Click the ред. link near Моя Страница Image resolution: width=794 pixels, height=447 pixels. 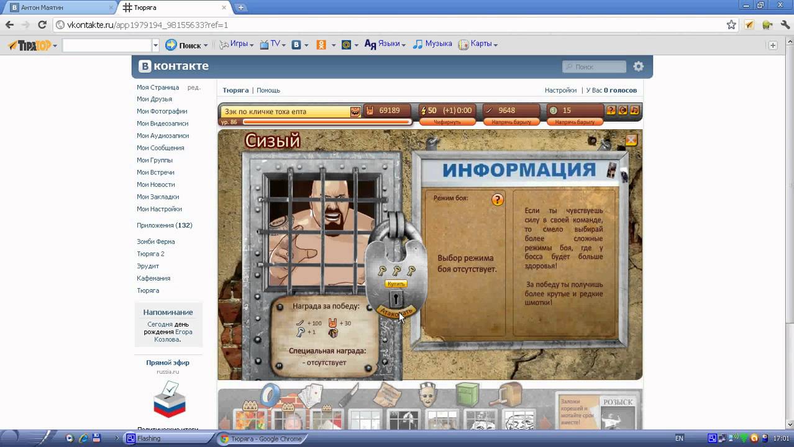pos(194,88)
